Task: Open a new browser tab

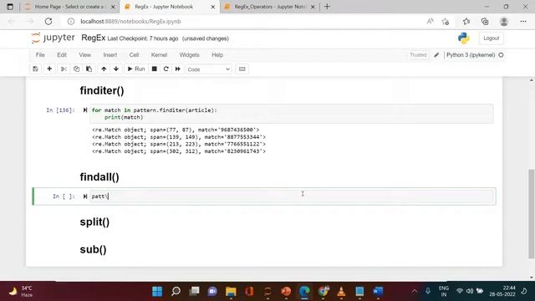Action: coord(327,7)
